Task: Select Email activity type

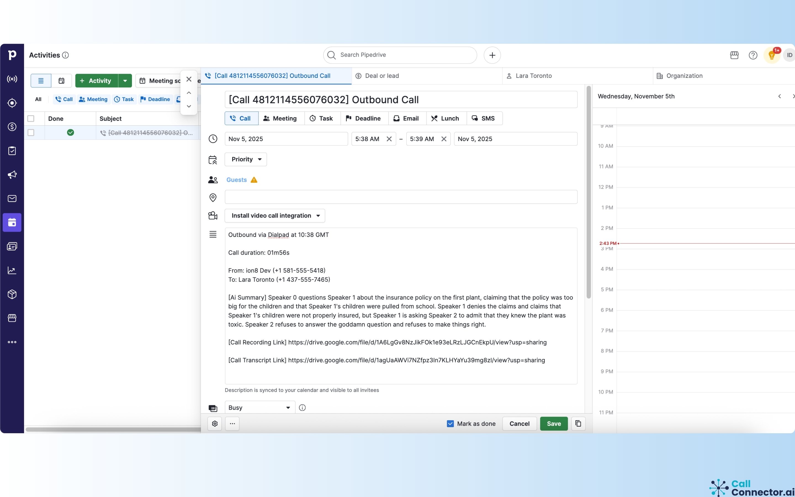Action: (x=407, y=118)
